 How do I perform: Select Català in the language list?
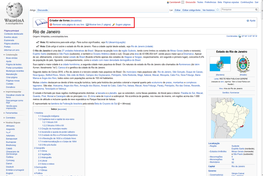pyautogui.click(x=9, y=148)
